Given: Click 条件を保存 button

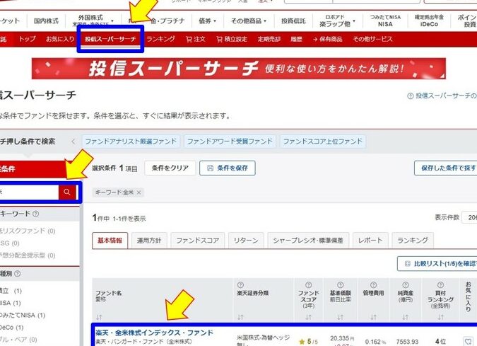Looking at the screenshot, I should coord(228,168).
